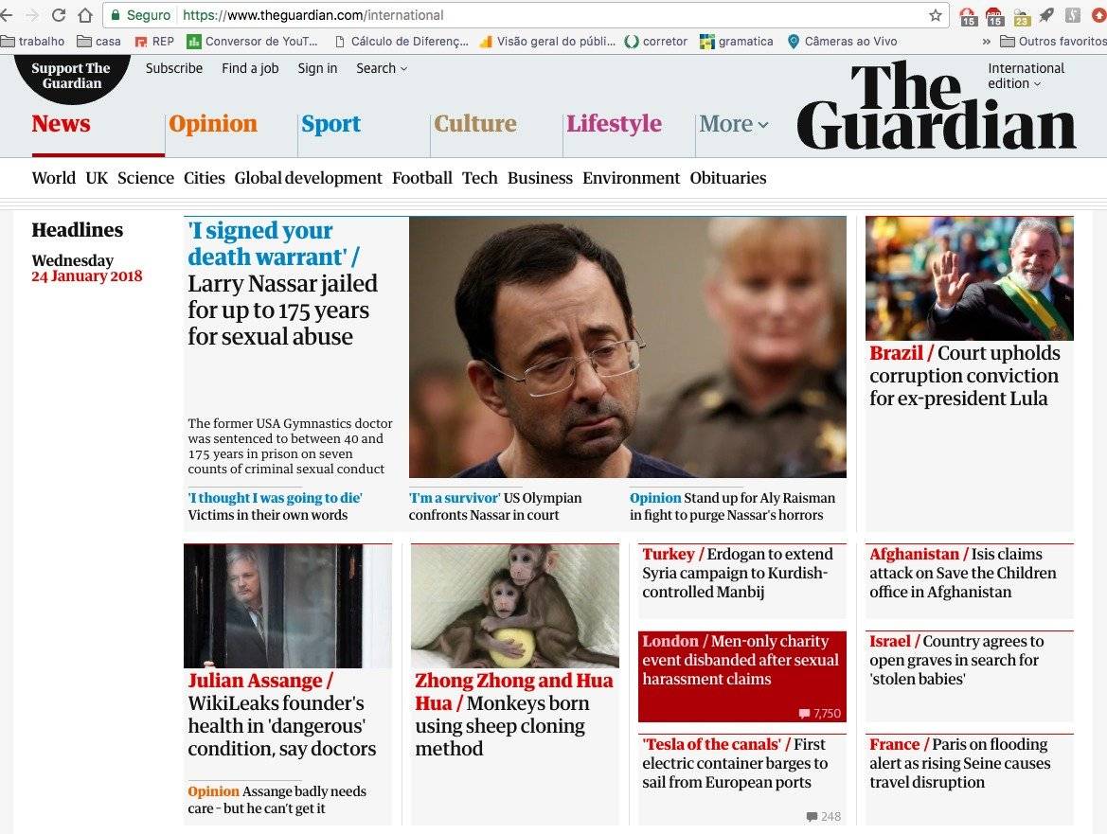This screenshot has height=834, width=1107.
Task: Open the Obituaries subsection
Action: [x=728, y=178]
